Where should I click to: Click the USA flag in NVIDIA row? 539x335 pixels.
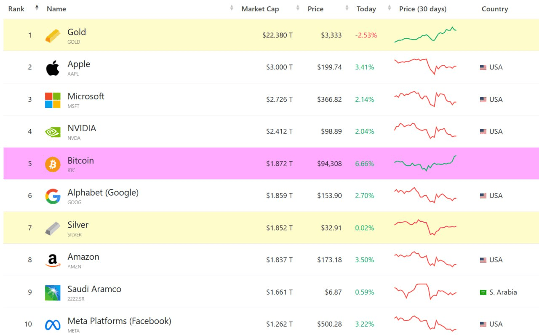(483, 132)
